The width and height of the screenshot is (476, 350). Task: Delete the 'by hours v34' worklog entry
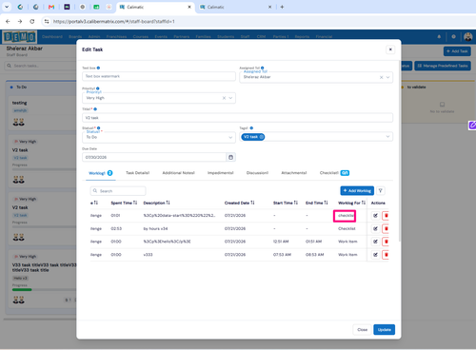pyautogui.click(x=386, y=228)
